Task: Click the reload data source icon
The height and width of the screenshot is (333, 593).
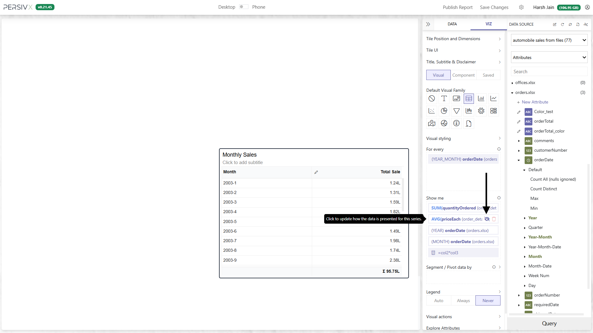Action: point(562,24)
